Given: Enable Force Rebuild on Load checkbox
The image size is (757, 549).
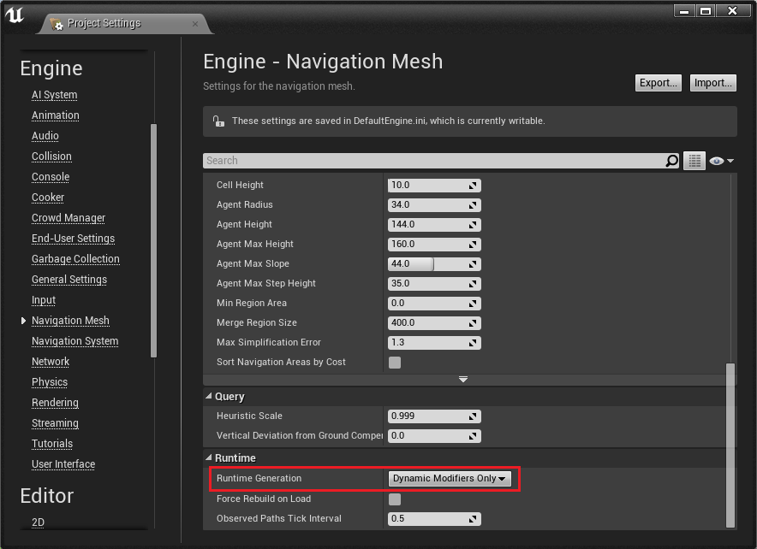Looking at the screenshot, I should click(395, 499).
